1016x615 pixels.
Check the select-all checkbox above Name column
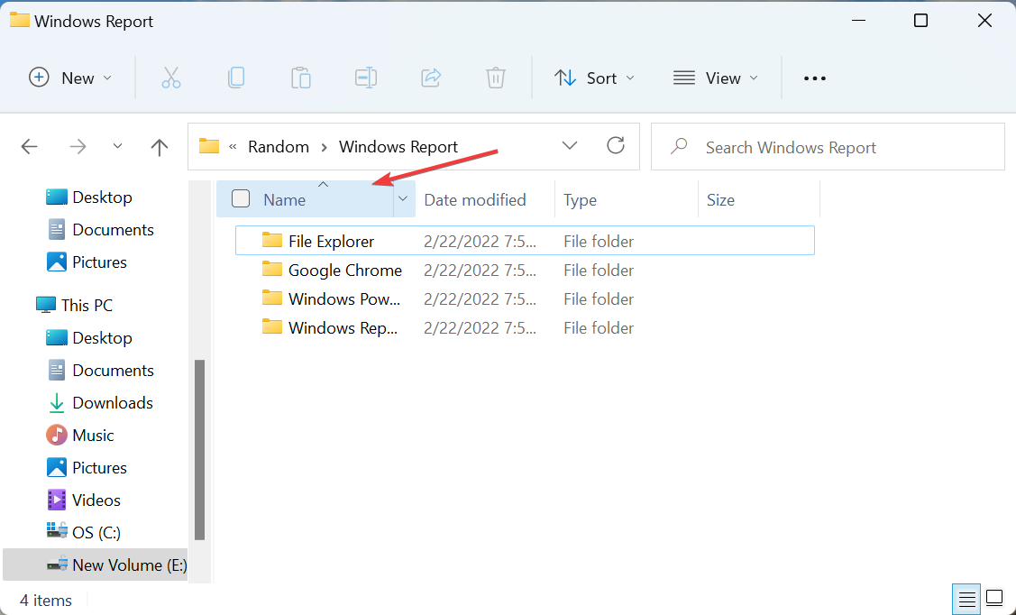click(240, 198)
